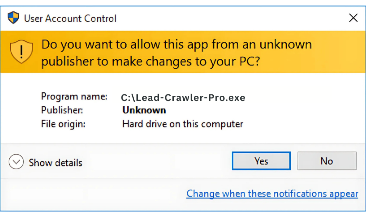
Task: Click heading line "publisher to make changes"
Action: [150, 61]
